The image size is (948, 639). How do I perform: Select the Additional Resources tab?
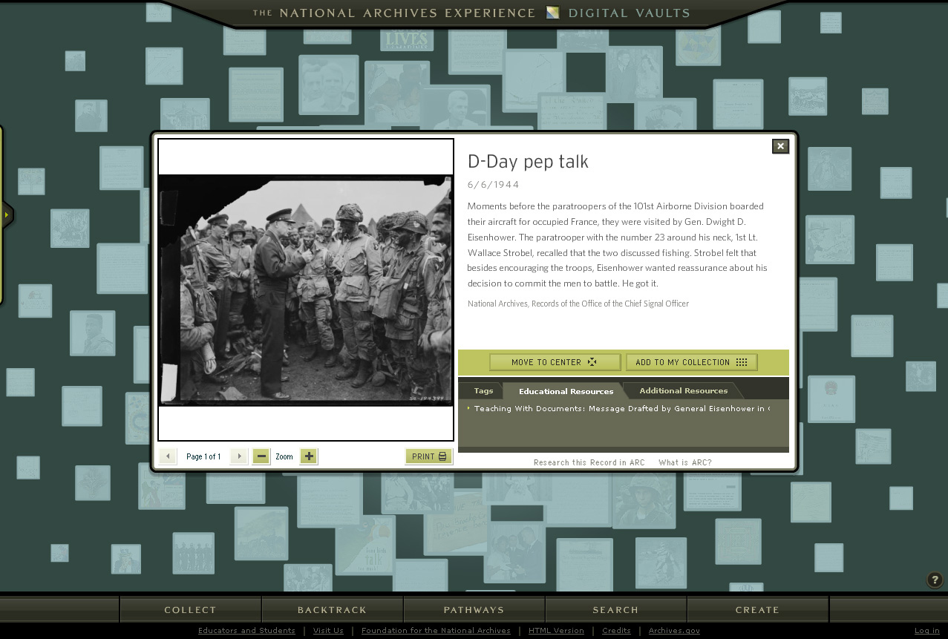coord(683,390)
